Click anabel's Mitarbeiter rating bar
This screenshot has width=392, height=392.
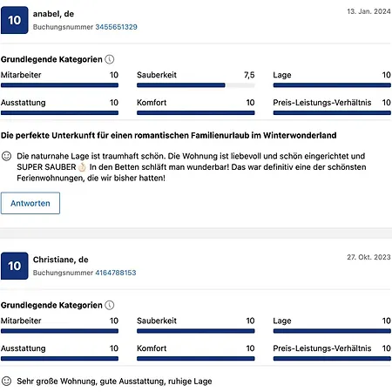(x=59, y=85)
